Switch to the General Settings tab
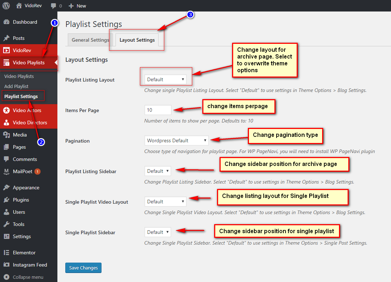391x282 pixels. click(90, 40)
